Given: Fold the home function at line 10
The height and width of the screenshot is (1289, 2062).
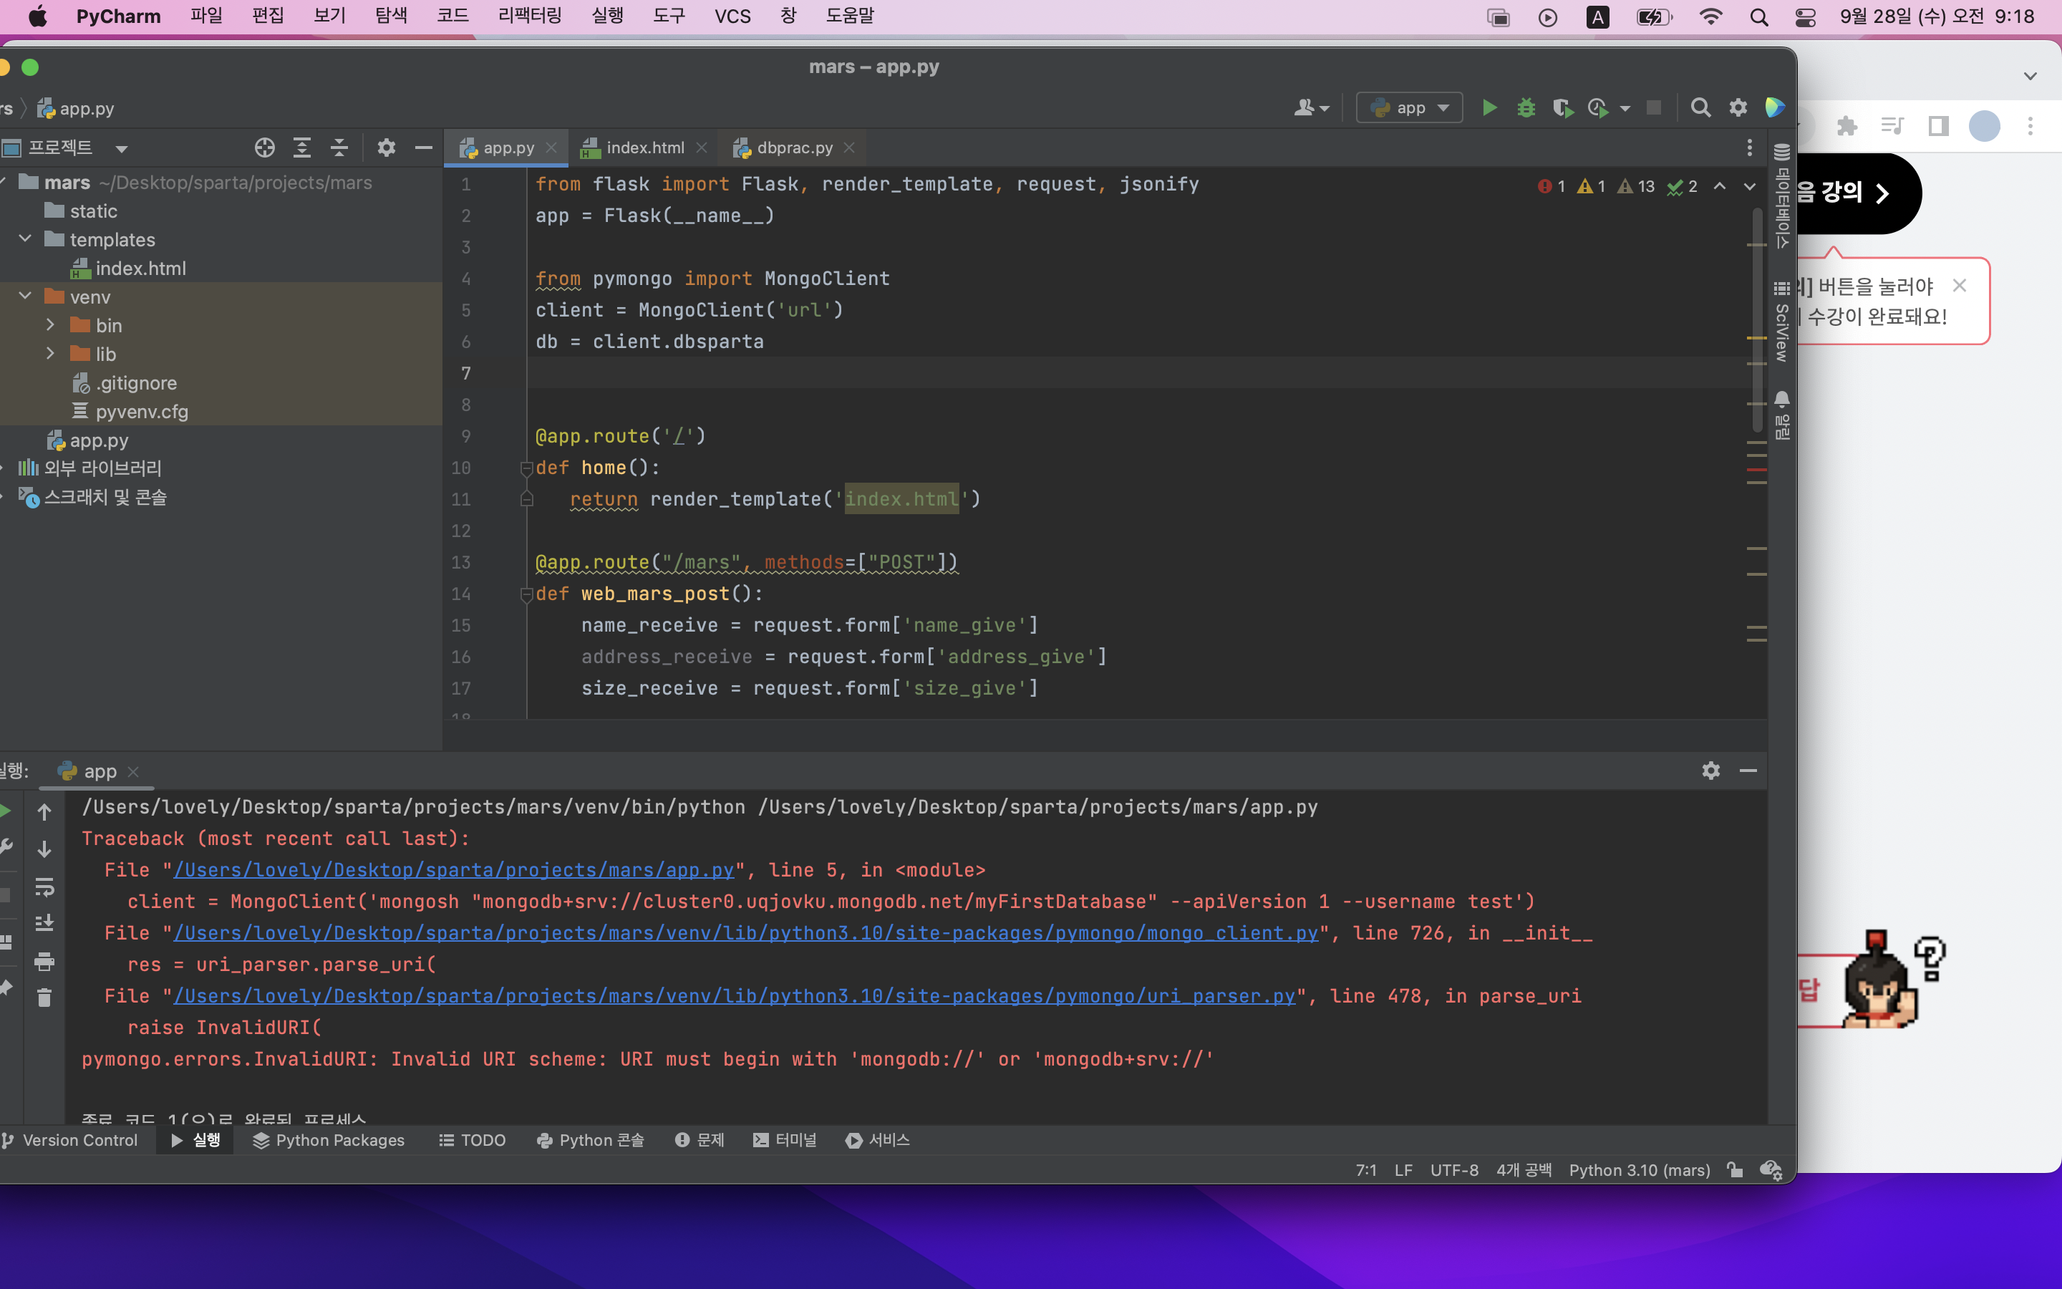Looking at the screenshot, I should 526,468.
